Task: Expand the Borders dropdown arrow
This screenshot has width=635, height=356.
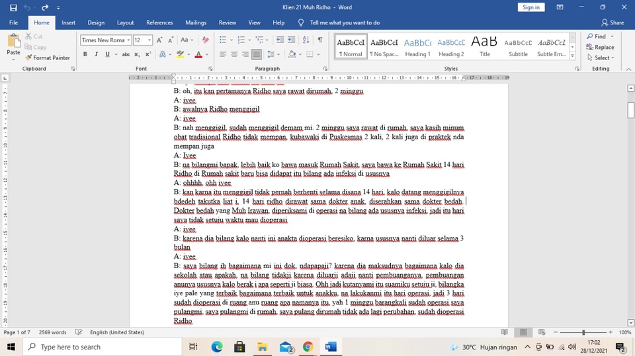Action: click(x=318, y=54)
